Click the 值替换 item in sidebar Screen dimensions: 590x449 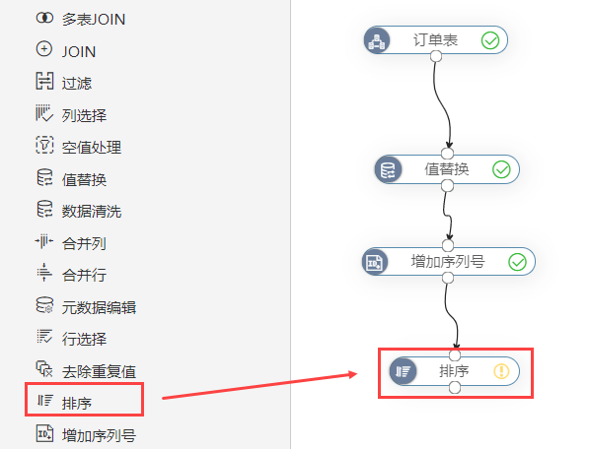(71, 179)
